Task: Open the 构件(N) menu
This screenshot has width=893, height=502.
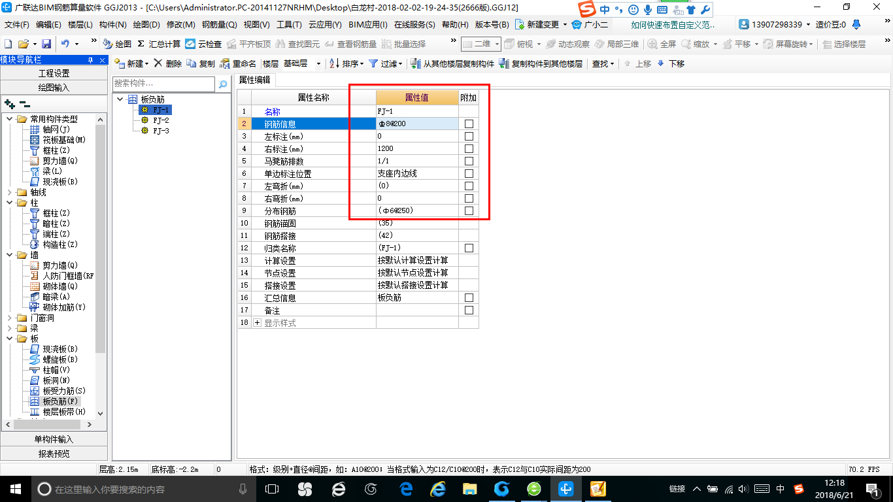Action: [x=113, y=25]
